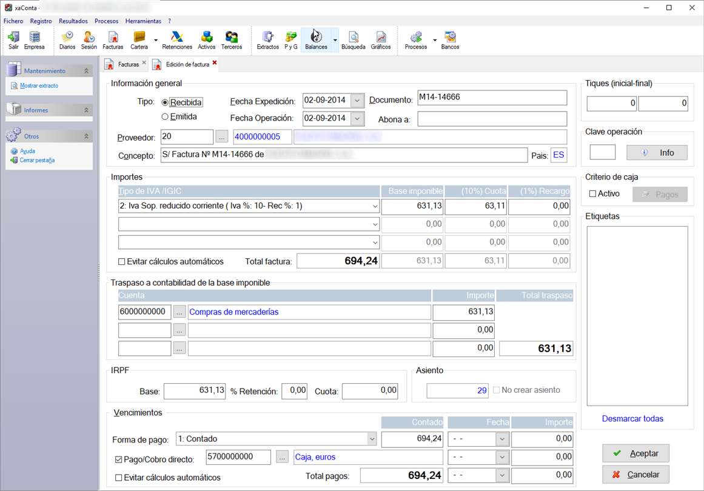Click the Documento input field
Image resolution: width=704 pixels, height=491 pixels.
[x=491, y=98]
